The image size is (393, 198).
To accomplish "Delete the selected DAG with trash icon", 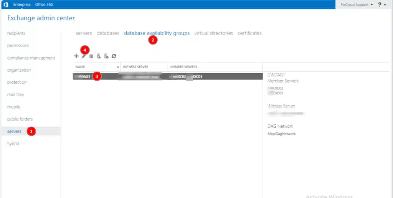I will tap(91, 56).
